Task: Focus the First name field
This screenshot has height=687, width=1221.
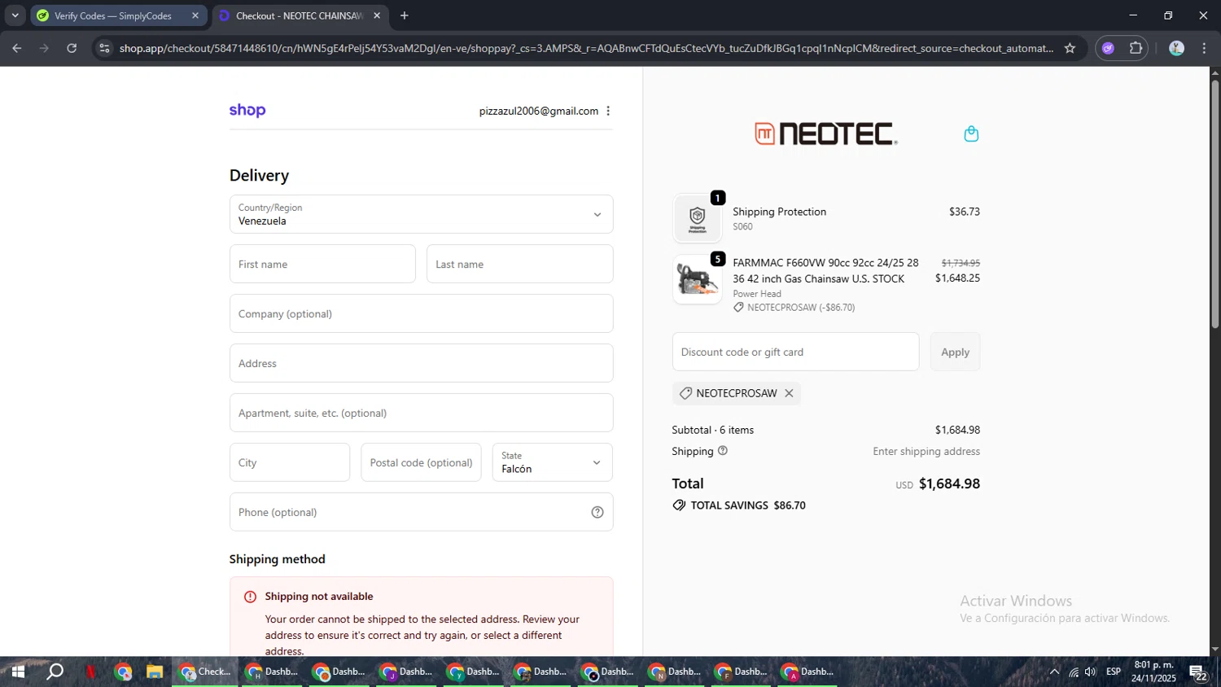Action: pyautogui.click(x=322, y=264)
